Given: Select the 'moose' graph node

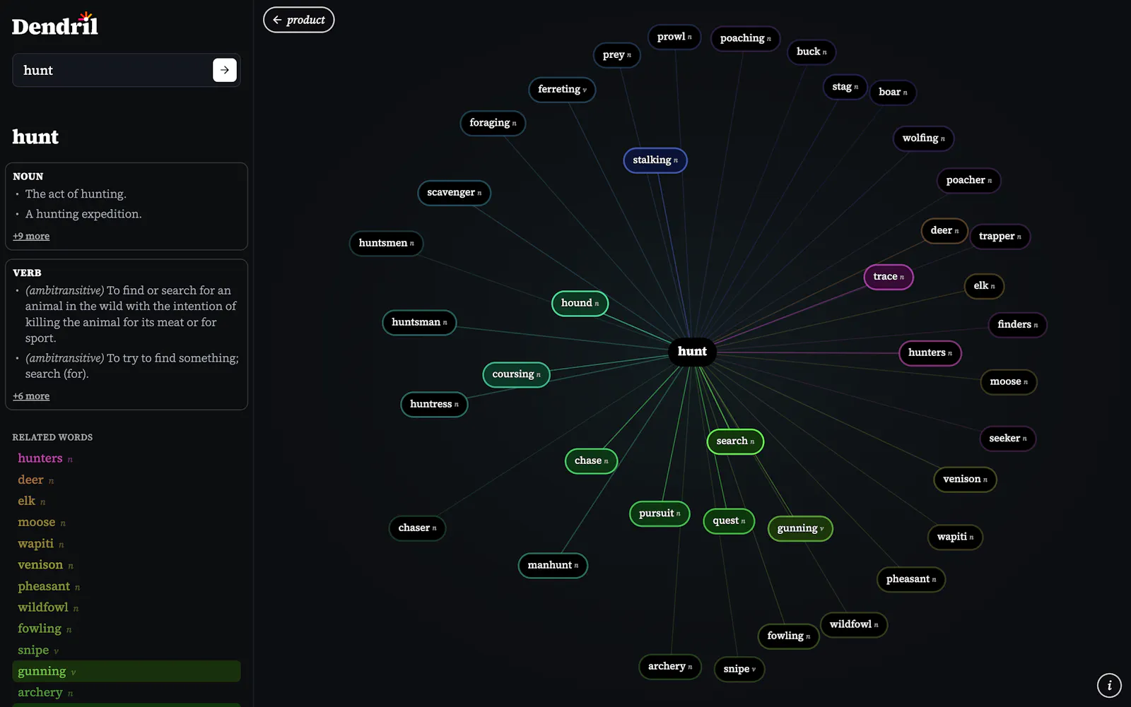Looking at the screenshot, I should click(1009, 381).
